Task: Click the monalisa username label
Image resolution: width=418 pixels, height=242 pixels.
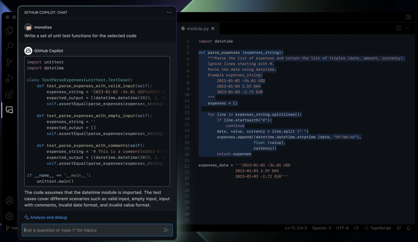Action: tap(43, 27)
